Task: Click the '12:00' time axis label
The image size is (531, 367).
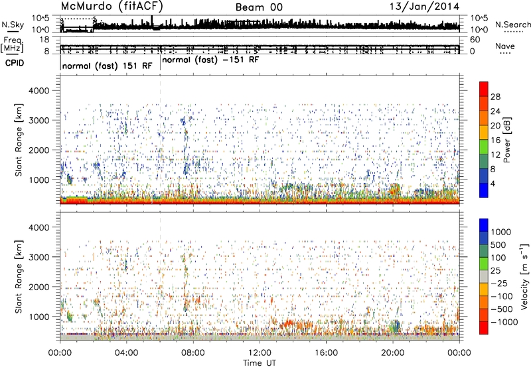Action: [260, 353]
